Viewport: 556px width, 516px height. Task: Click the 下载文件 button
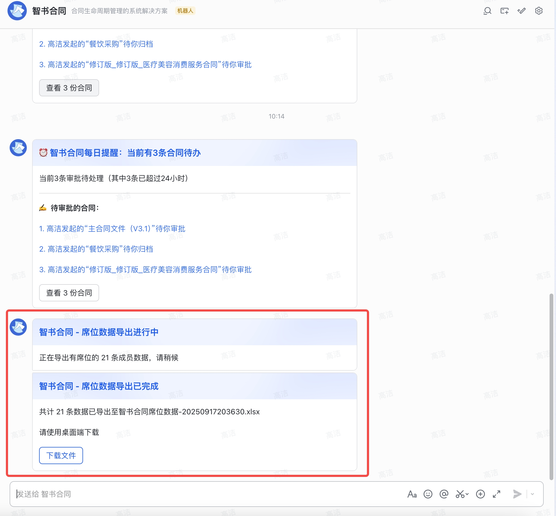click(61, 456)
